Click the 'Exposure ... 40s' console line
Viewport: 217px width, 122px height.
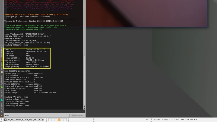[x=17, y=53]
